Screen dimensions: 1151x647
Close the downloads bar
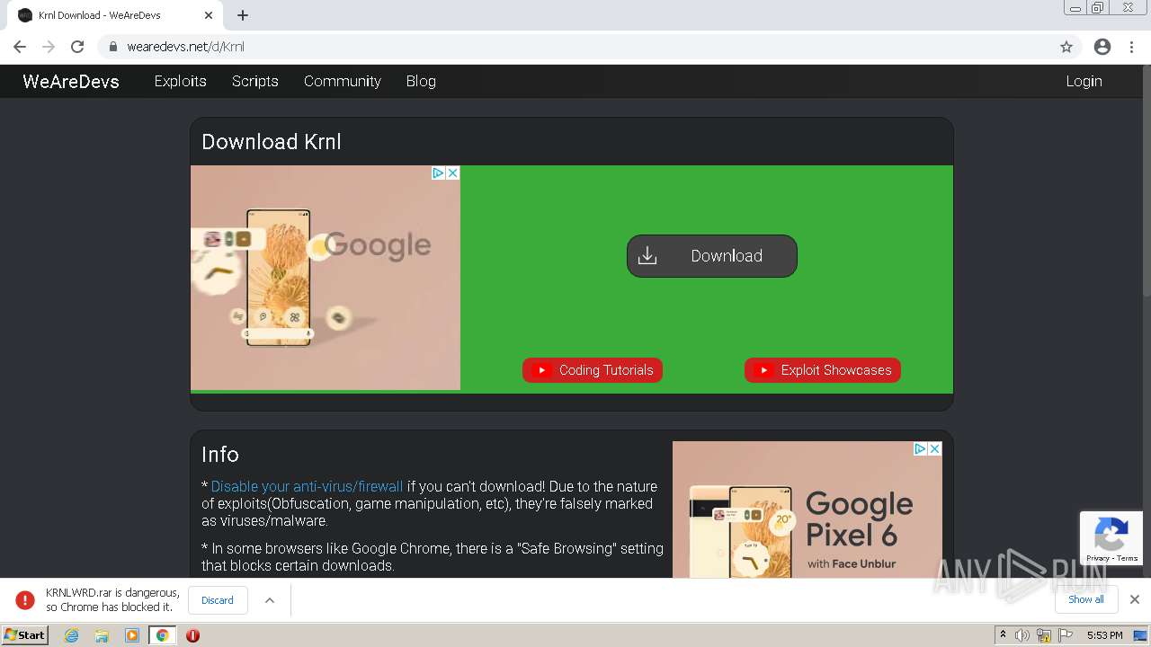(1135, 599)
